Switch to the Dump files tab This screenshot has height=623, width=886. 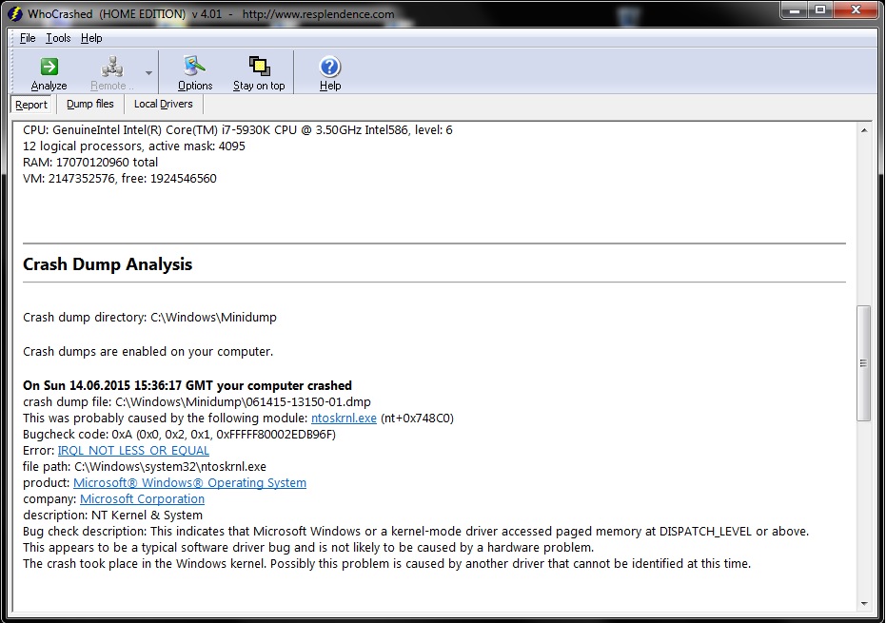point(89,104)
